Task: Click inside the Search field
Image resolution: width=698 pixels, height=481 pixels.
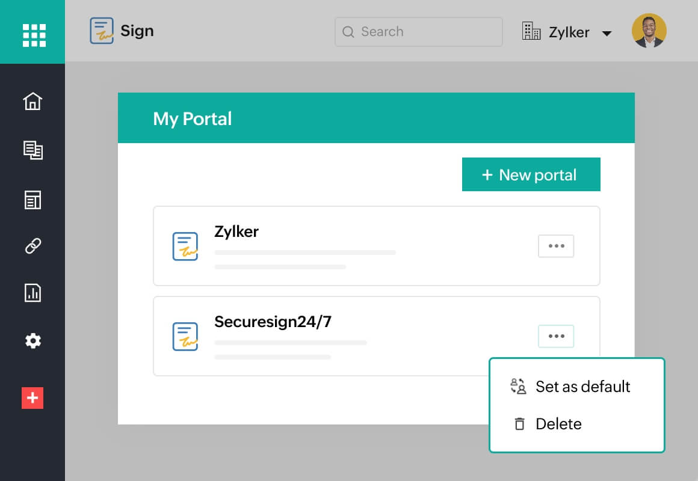Action: point(418,31)
